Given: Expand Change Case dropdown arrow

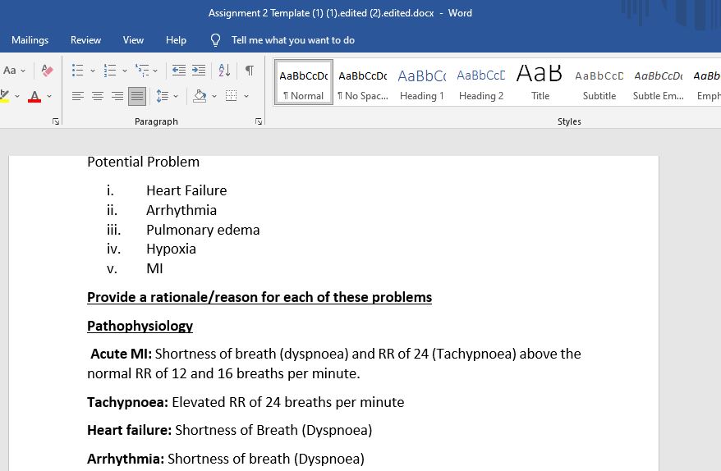Looking at the screenshot, I should coord(23,71).
